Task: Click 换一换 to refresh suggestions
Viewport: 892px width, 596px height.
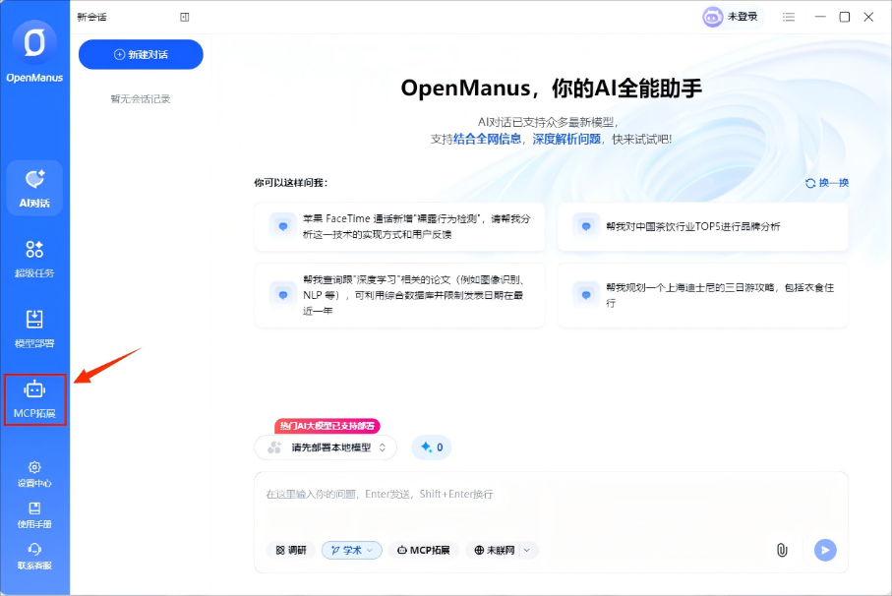Action: [828, 182]
